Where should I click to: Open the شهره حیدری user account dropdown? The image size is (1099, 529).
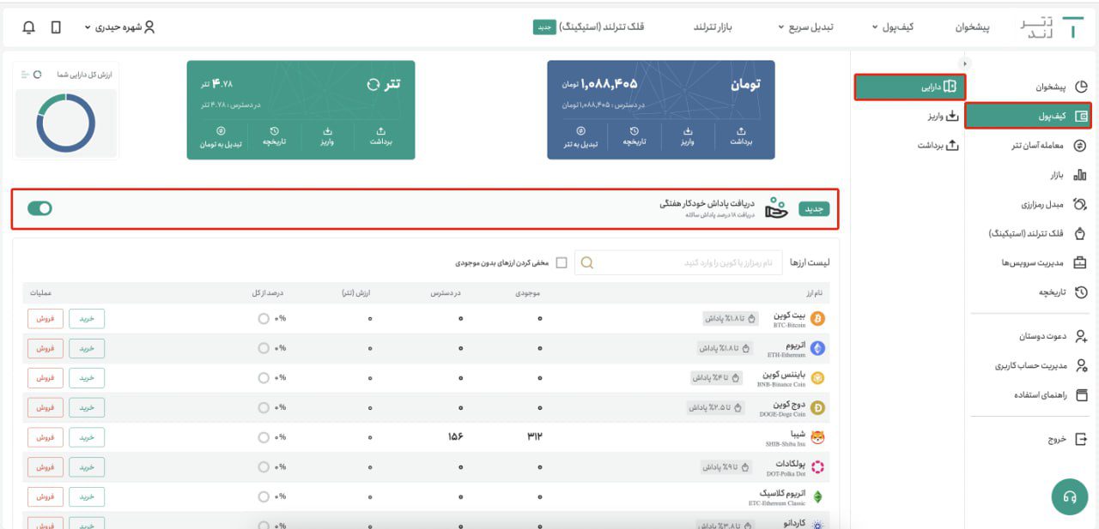(120, 27)
